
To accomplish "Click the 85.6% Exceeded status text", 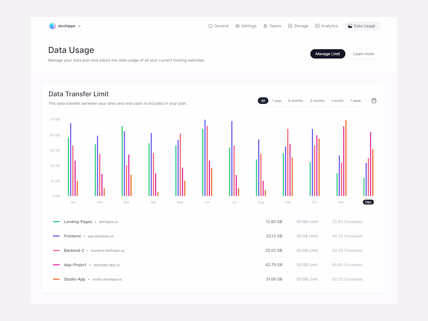I will tap(347, 265).
